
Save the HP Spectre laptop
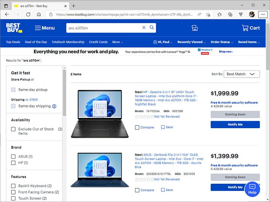coord(167,127)
